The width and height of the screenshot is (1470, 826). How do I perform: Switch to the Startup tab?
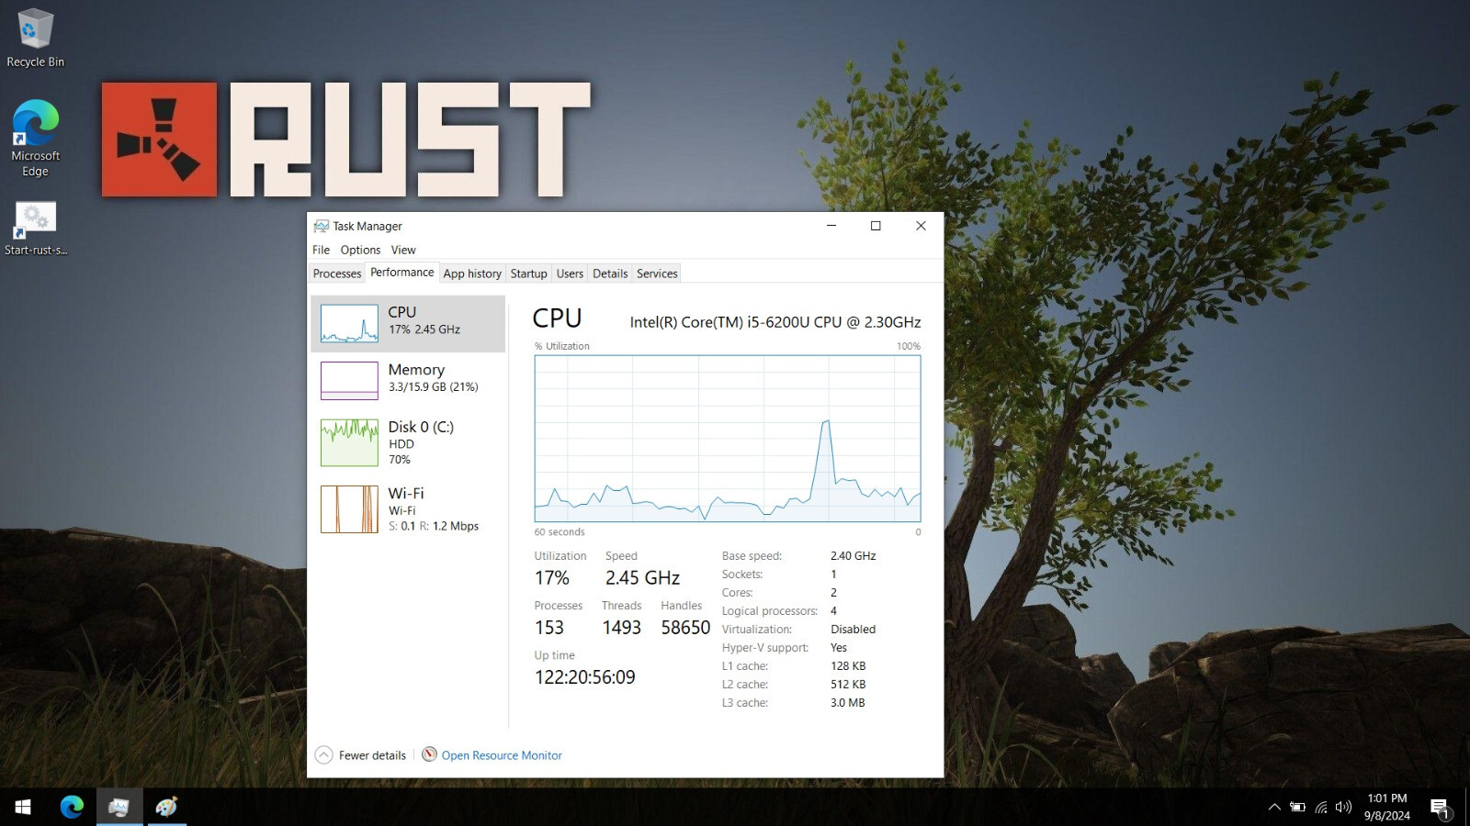point(528,273)
